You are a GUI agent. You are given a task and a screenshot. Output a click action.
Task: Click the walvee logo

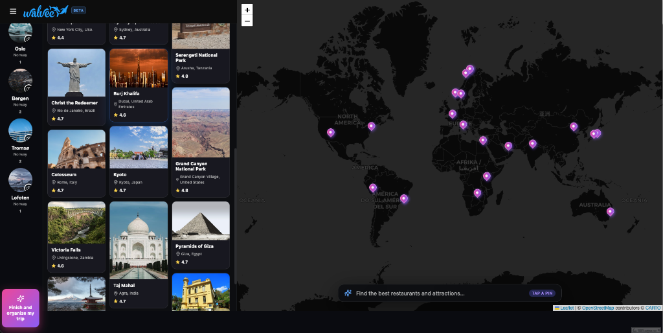(x=45, y=12)
